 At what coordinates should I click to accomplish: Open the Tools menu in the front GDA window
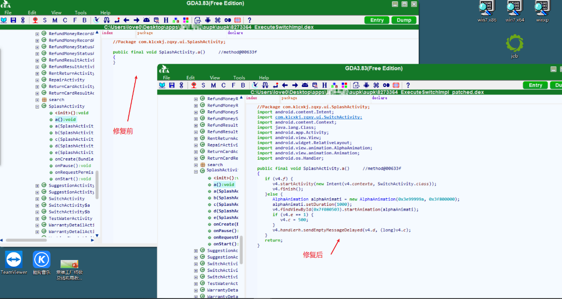(x=239, y=78)
